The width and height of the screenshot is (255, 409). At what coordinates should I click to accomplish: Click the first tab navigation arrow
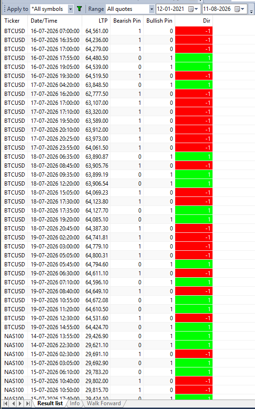pyautogui.click(x=5, y=403)
